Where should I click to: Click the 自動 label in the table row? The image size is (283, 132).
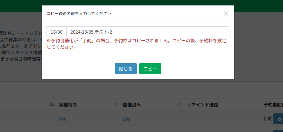(268, 119)
